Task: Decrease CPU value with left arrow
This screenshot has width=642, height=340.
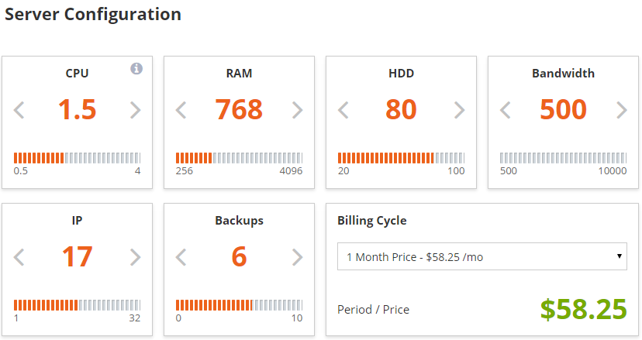Action: pyautogui.click(x=19, y=110)
